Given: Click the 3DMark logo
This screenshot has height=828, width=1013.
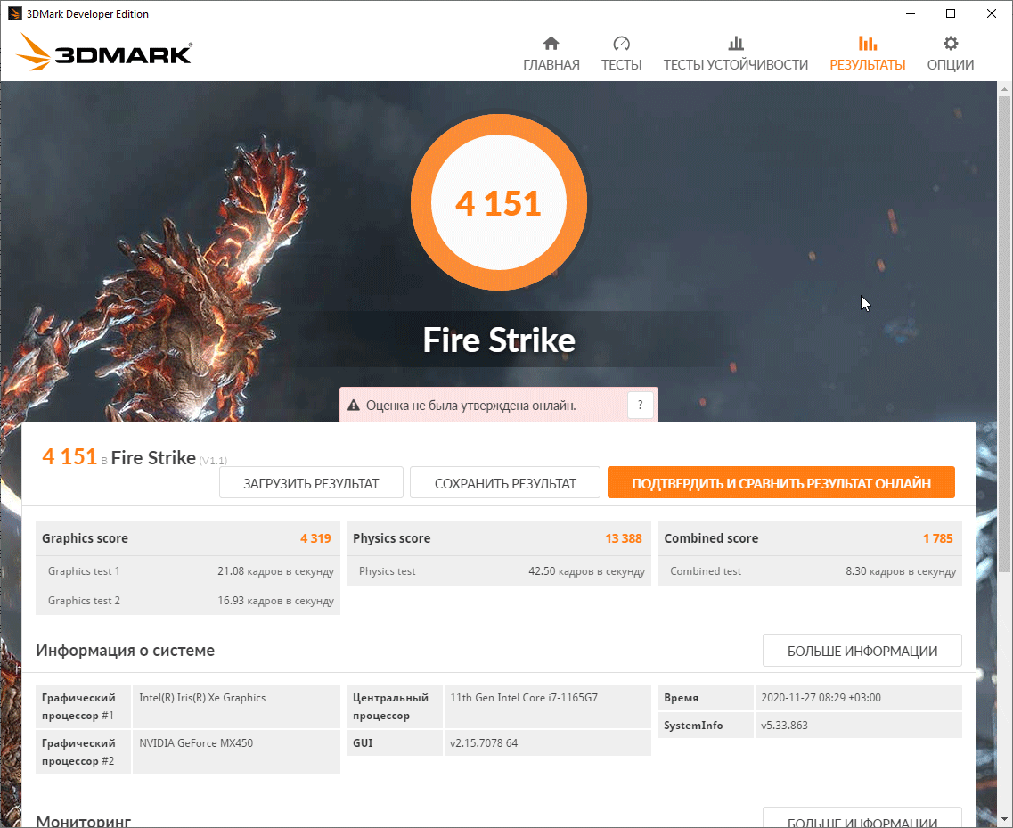Looking at the screenshot, I should (x=104, y=52).
